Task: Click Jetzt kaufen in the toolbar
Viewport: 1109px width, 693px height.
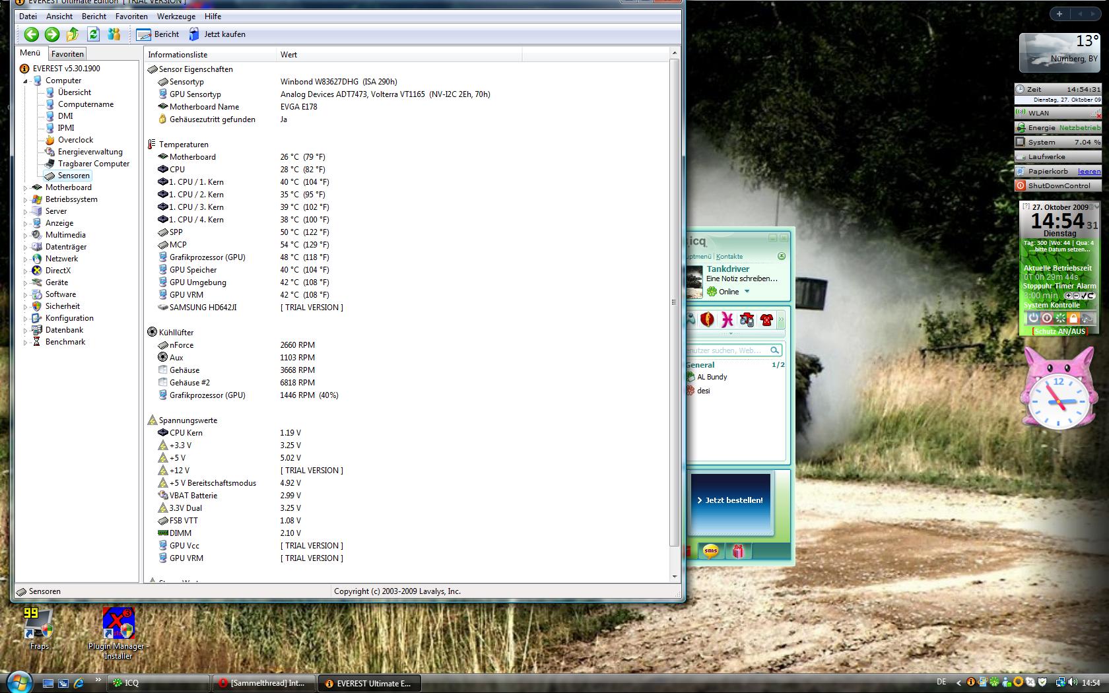Action: pos(217,34)
